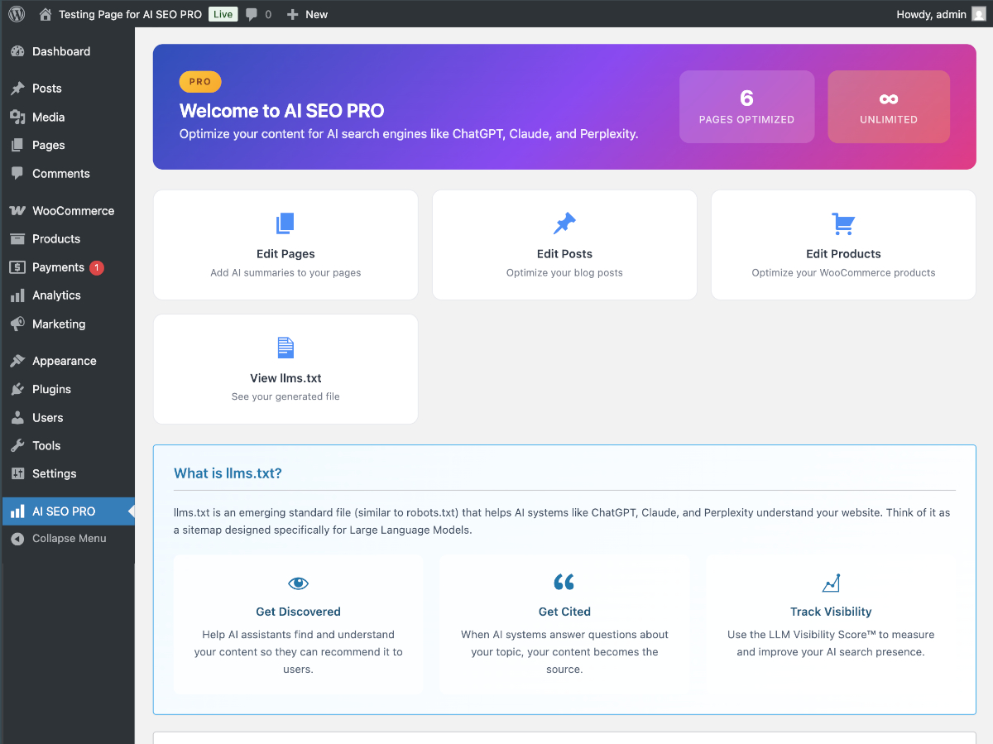Click the Collapse Menu arrow icon

coord(17,539)
